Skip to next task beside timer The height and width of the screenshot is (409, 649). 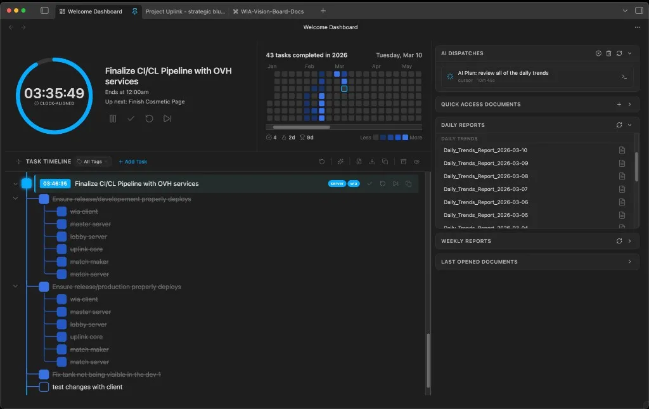pos(167,119)
